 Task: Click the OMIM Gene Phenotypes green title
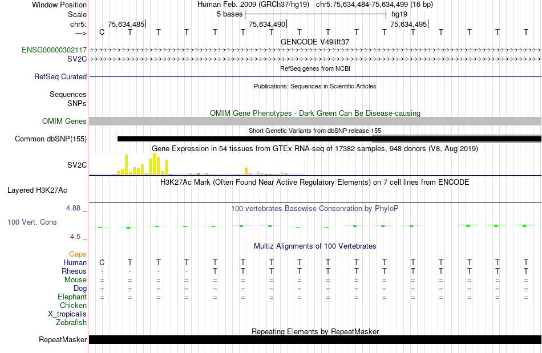(315, 113)
